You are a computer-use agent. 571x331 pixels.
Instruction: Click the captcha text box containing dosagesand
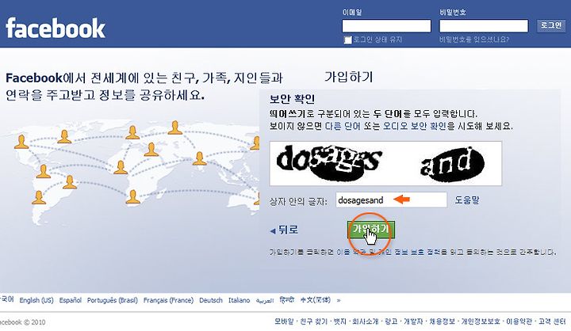[392, 200]
